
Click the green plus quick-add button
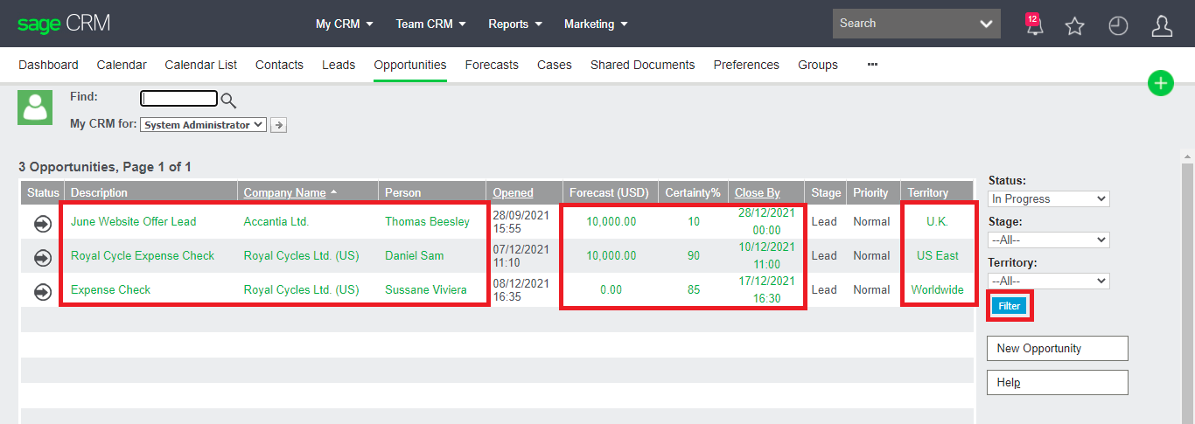click(x=1160, y=84)
